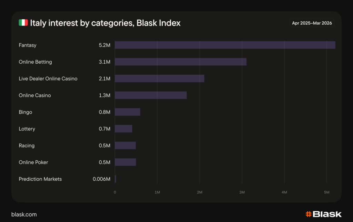353x222 pixels.
Task: Click the 5.2M value next to Fantasy
Action: (x=104, y=45)
